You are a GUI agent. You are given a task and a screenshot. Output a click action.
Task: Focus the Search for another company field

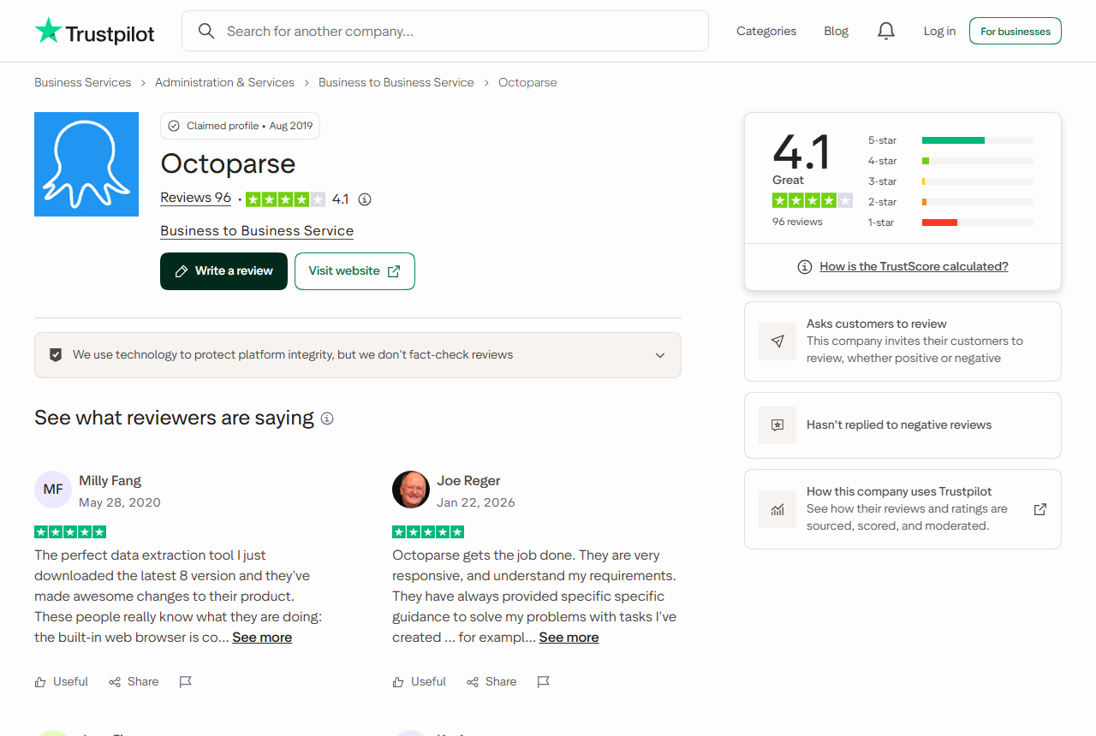tap(445, 31)
